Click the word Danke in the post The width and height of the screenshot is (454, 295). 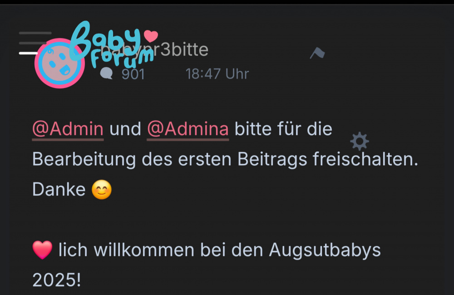tap(59, 190)
